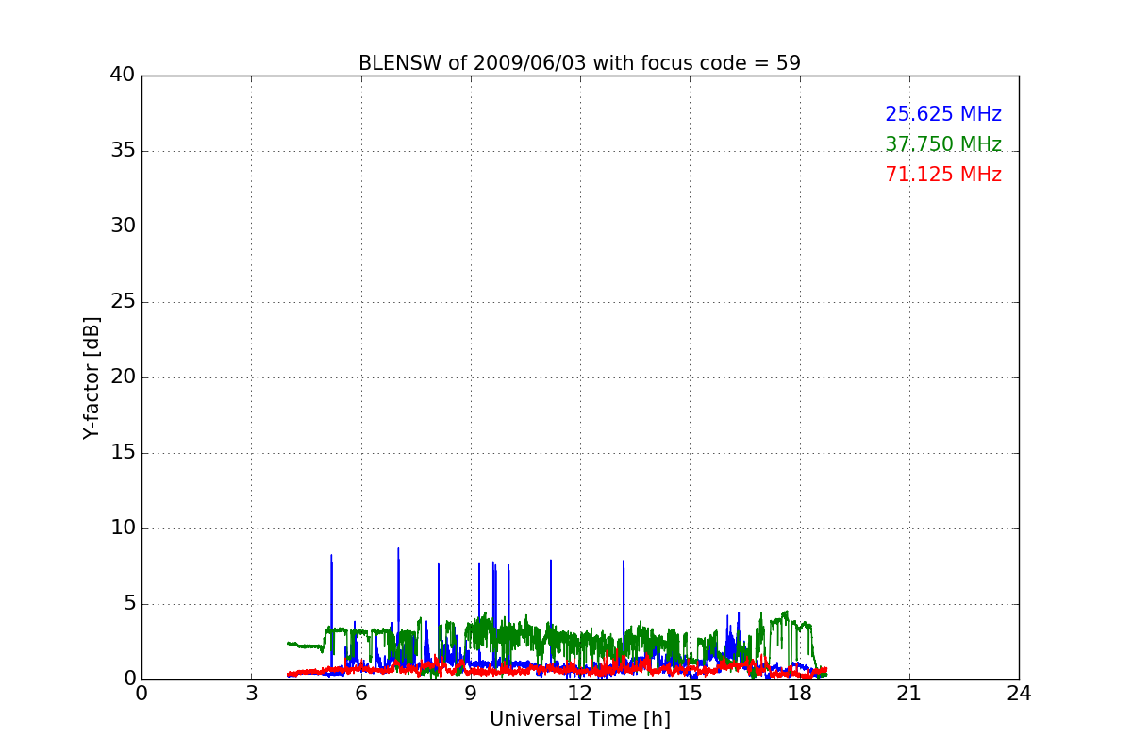Viewport: 1132px width, 755px height.
Task: Click the x-axis tick label '3'
Action: tap(251, 695)
